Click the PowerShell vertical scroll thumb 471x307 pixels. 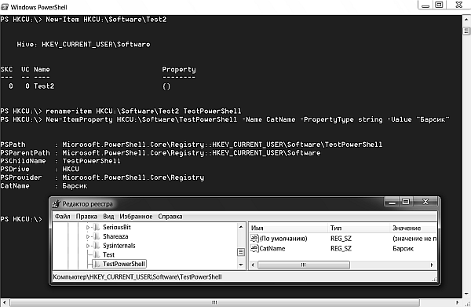pyautogui.click(x=466, y=31)
